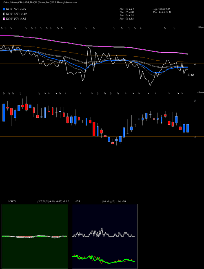Select the 'DOW ST: 4.38' legend label

(x=16, y=9)
